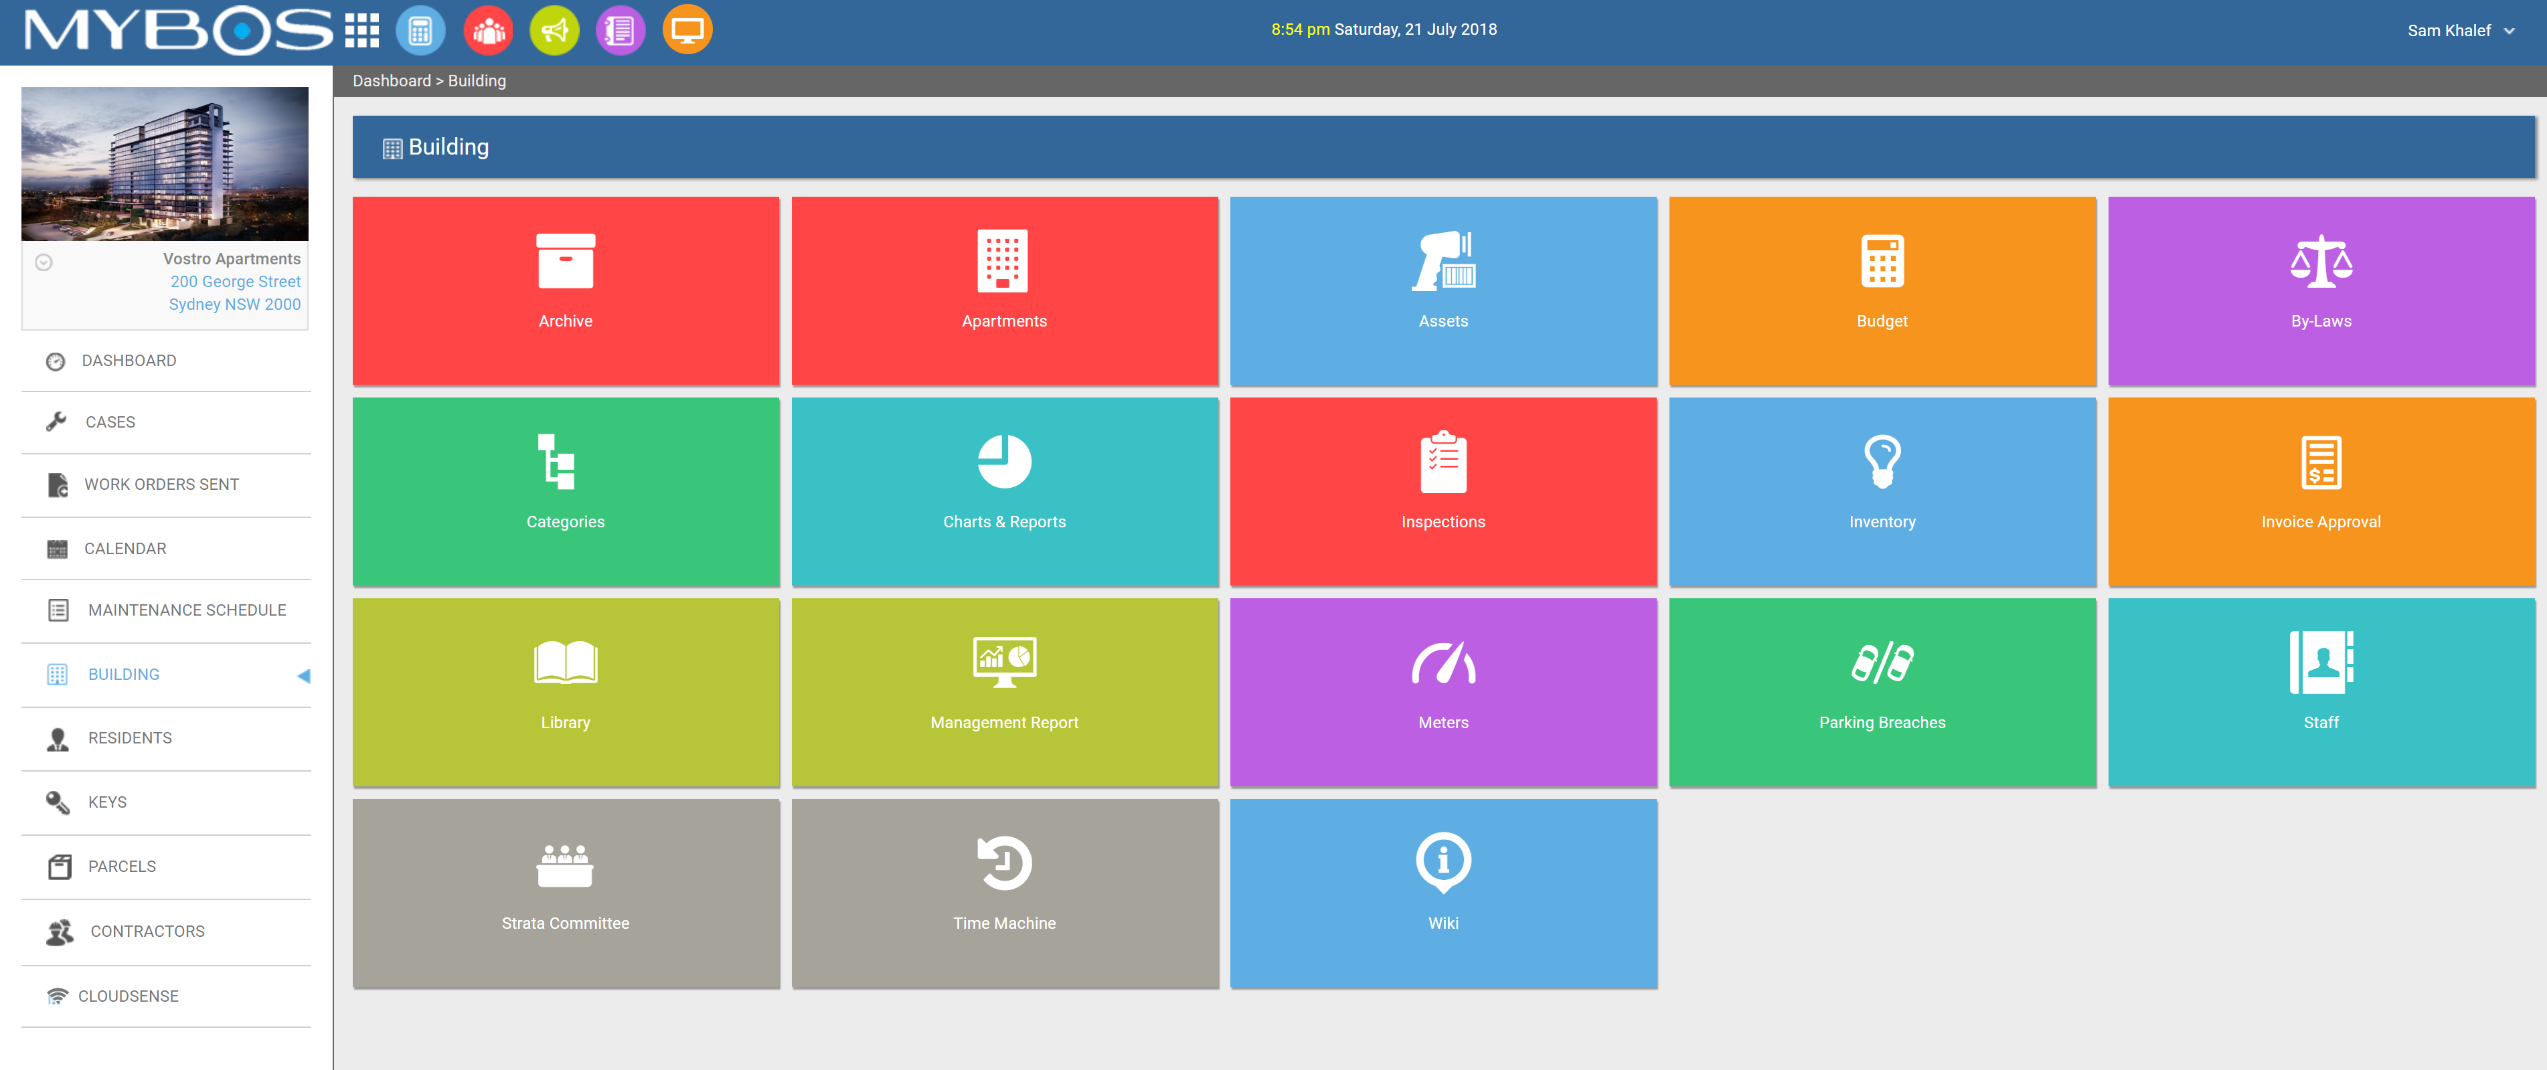Open the apps grid icon in header
This screenshot has height=1070, width=2547.
coord(362,31)
